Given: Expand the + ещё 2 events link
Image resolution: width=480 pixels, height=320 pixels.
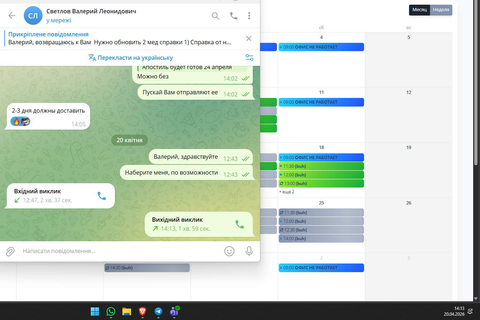Looking at the screenshot, I should click(x=287, y=192).
